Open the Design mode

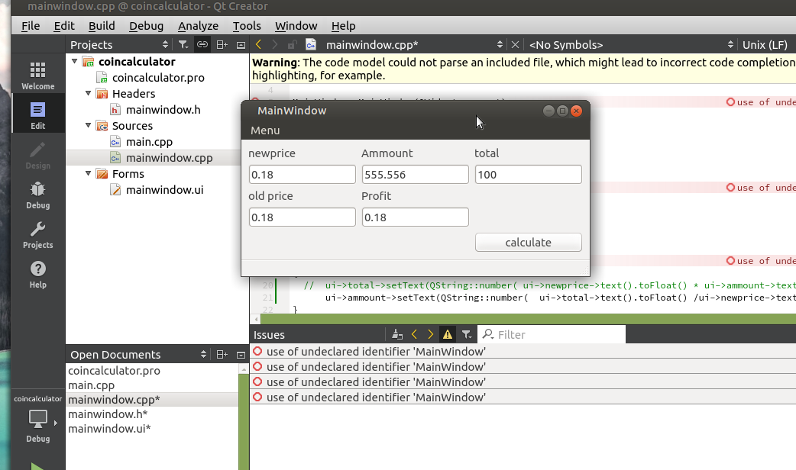38,155
